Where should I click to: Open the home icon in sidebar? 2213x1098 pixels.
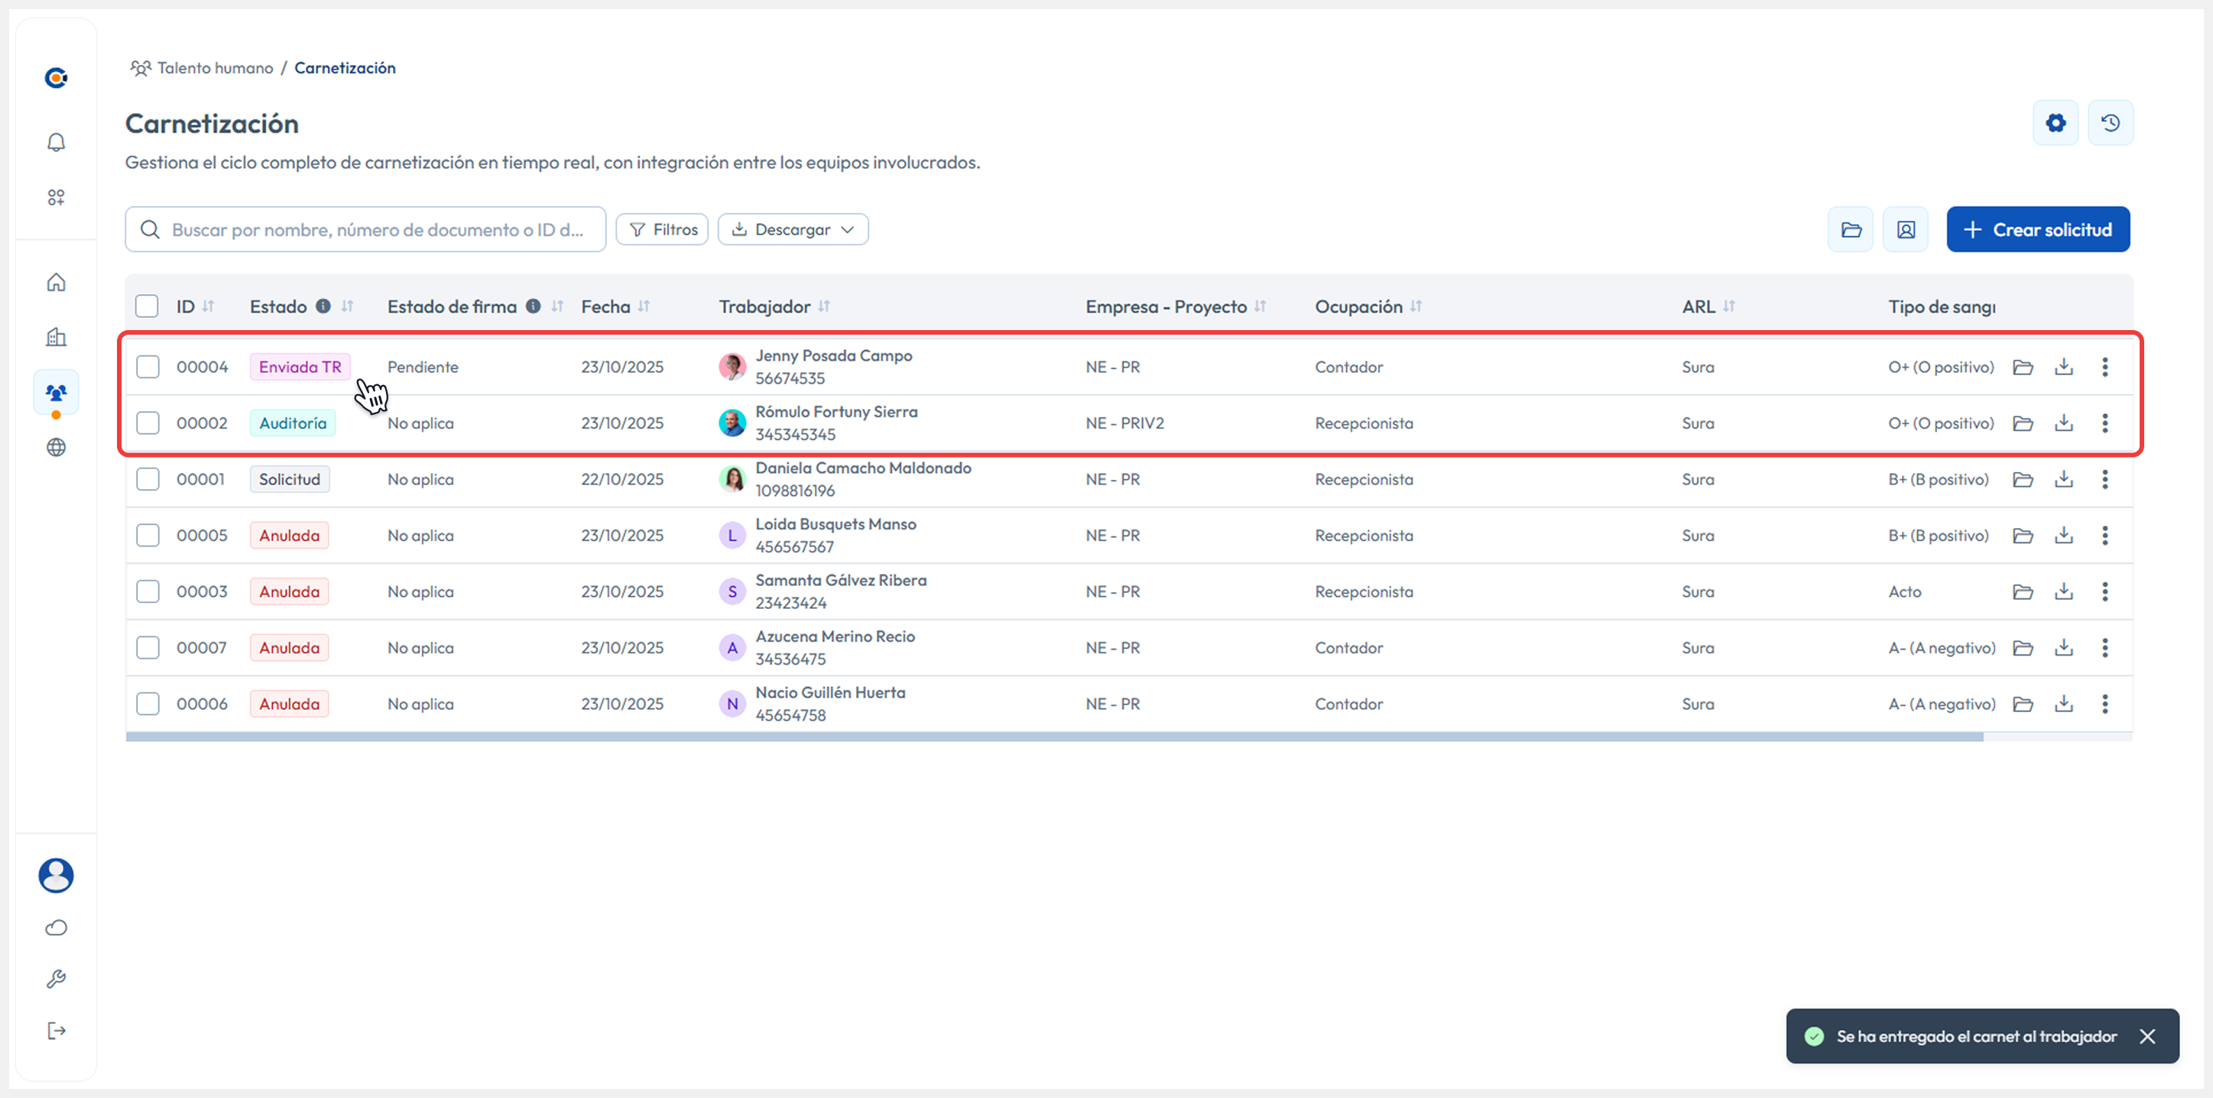coord(56,283)
